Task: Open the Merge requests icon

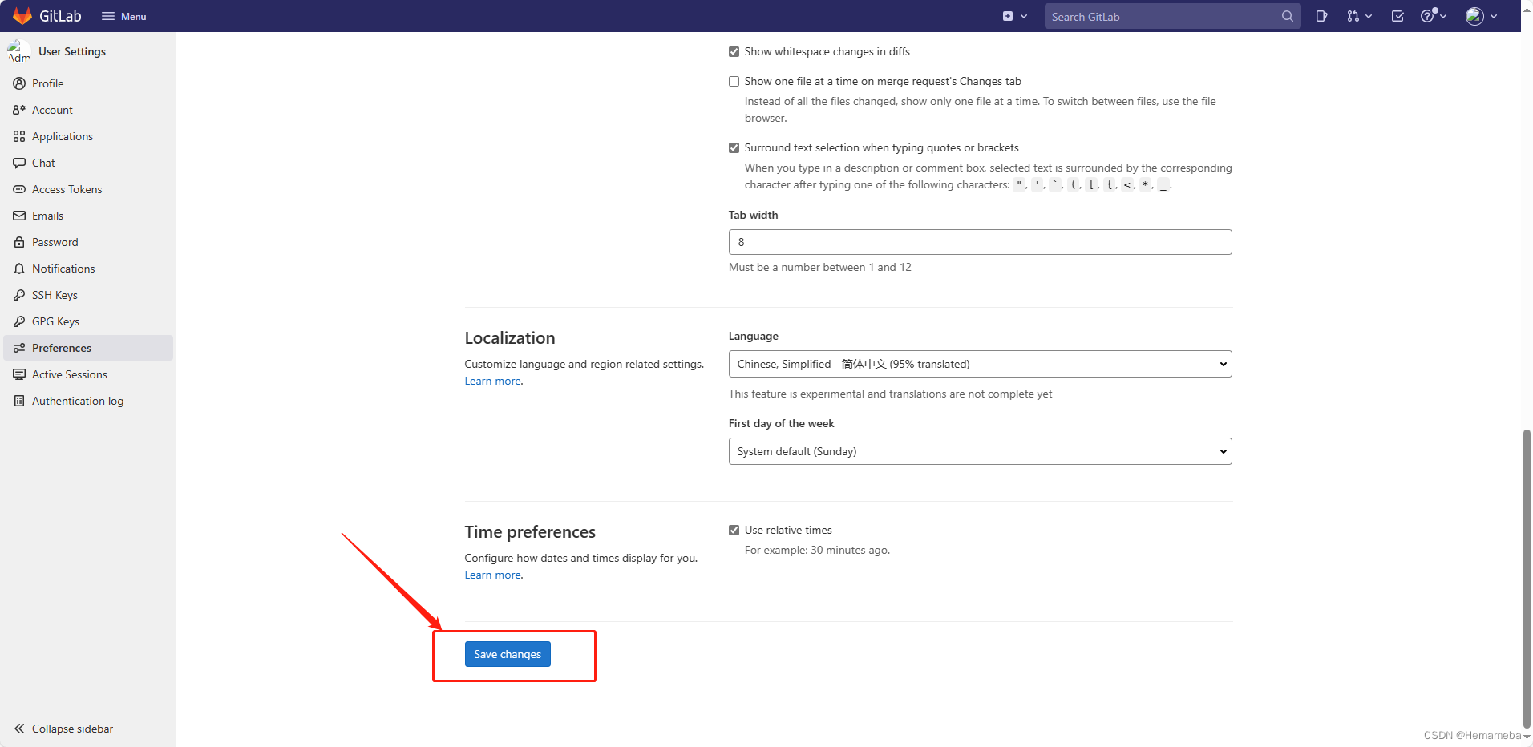Action: [x=1358, y=16]
